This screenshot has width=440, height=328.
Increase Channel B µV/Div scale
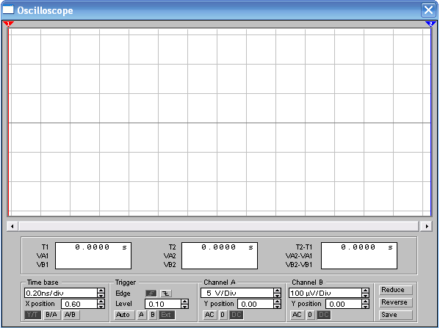(365, 291)
